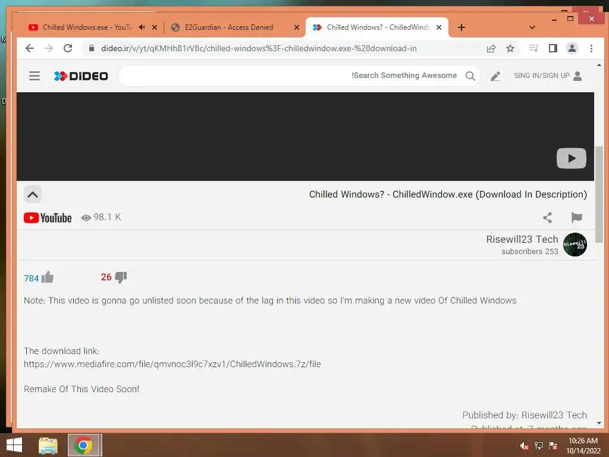Click the share page icon in address bar
The width and height of the screenshot is (609, 457).
click(491, 48)
